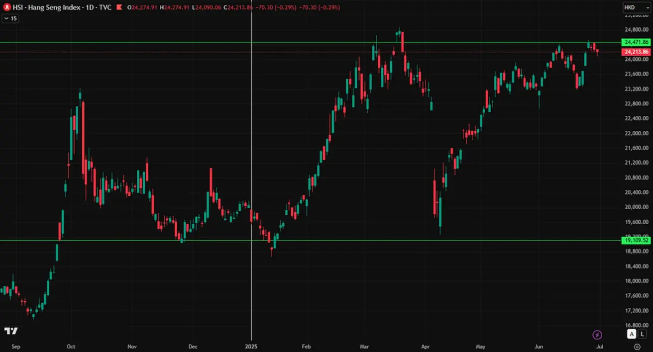
Task: Expand the indicators legend showing 15
Action: 10,18
